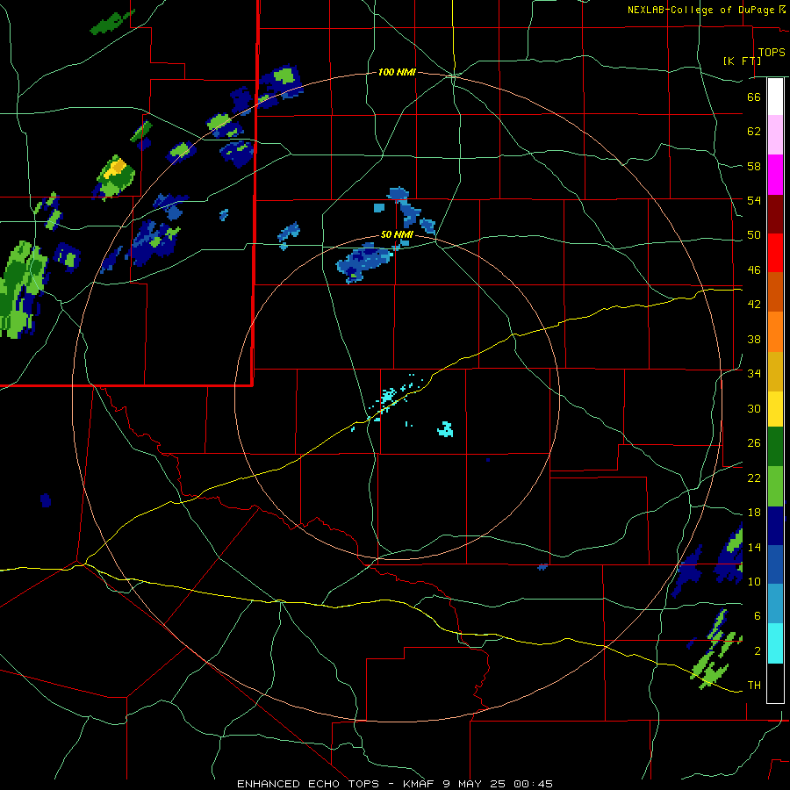Select the bright red legend swatch
This screenshot has width=790, height=790.
[775, 253]
